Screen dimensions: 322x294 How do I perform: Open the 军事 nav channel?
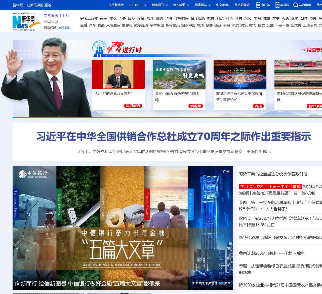(x=276, y=18)
